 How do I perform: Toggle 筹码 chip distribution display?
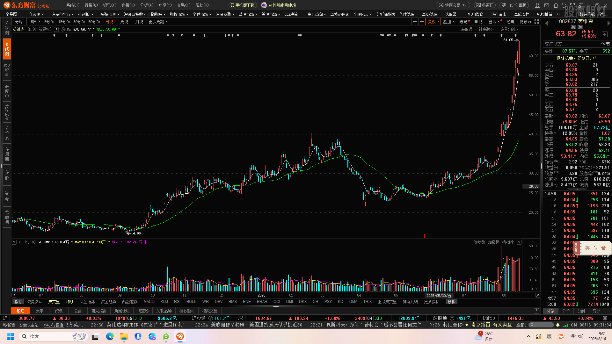tap(464, 22)
